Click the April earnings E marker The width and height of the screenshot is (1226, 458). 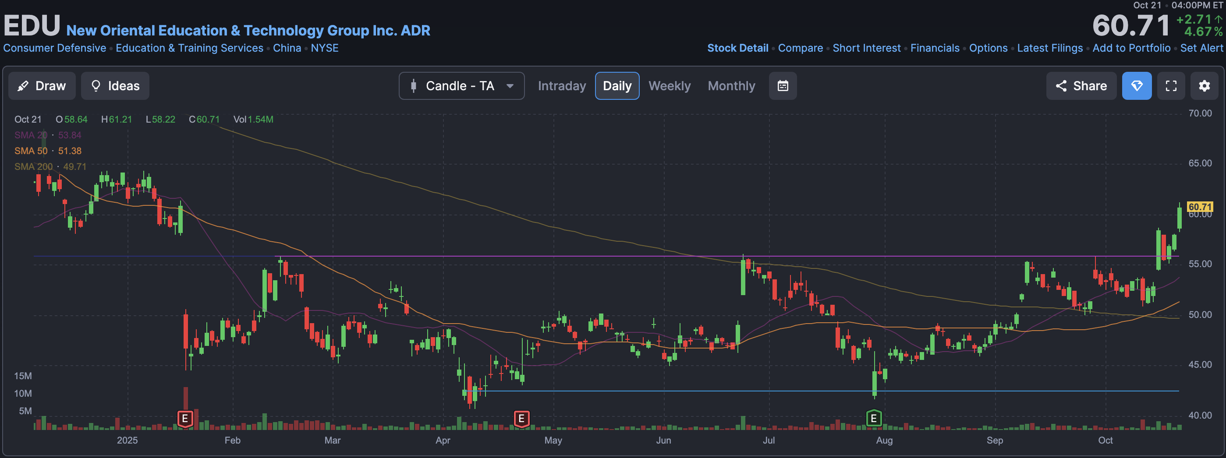521,419
